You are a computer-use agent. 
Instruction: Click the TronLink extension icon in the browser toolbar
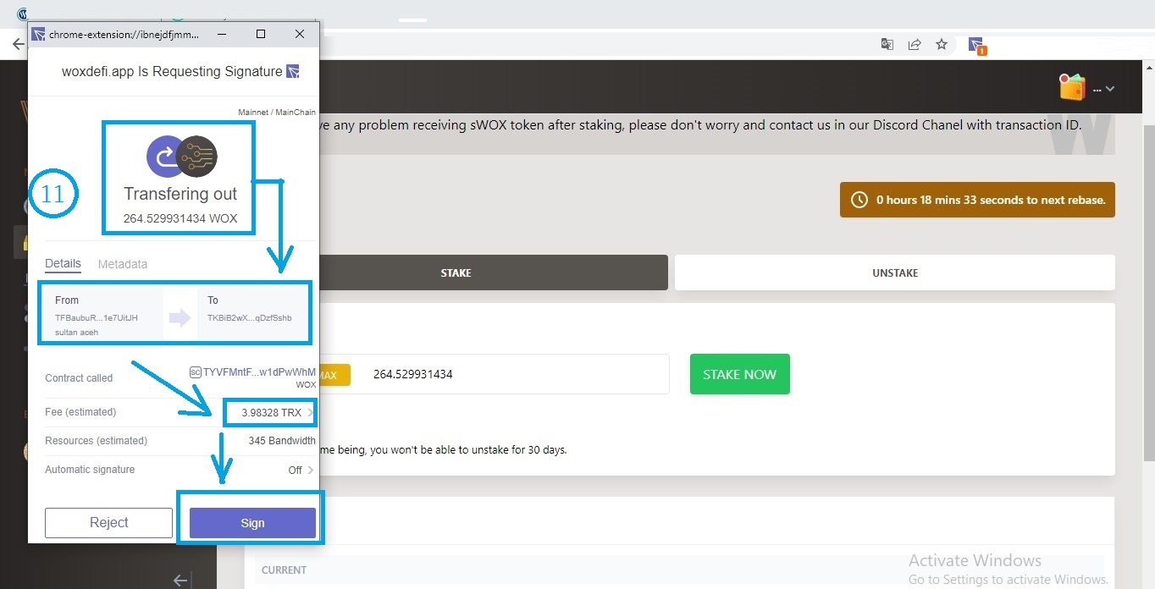tap(975, 45)
